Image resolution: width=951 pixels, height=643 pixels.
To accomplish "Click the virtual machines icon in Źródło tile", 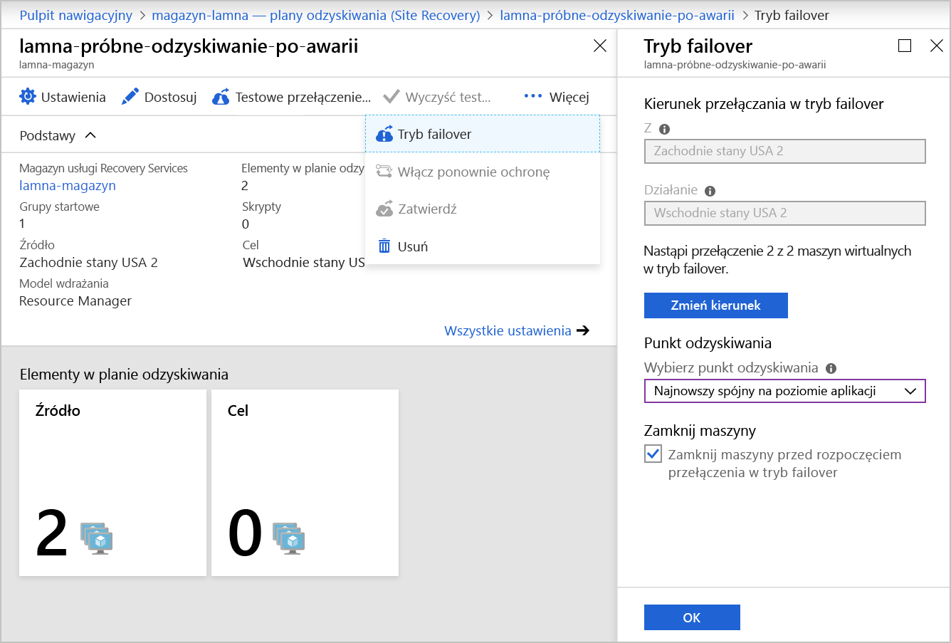I will click(97, 538).
